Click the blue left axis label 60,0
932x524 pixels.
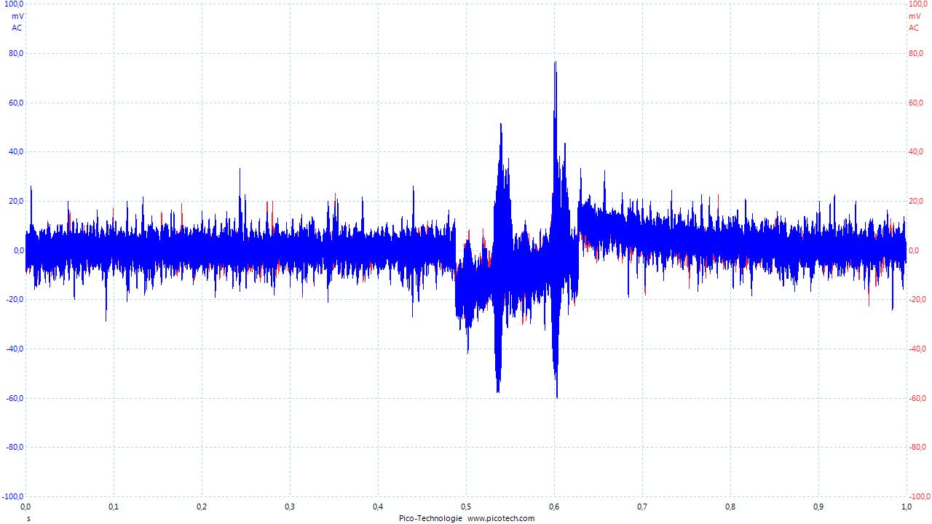16,103
